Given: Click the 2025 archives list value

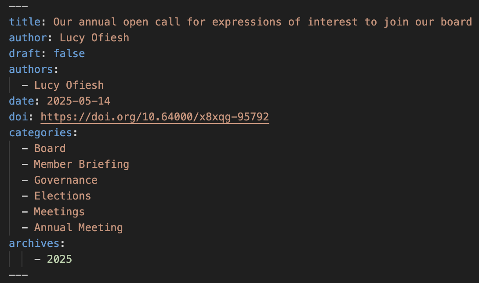Looking at the screenshot, I should click(x=59, y=259).
